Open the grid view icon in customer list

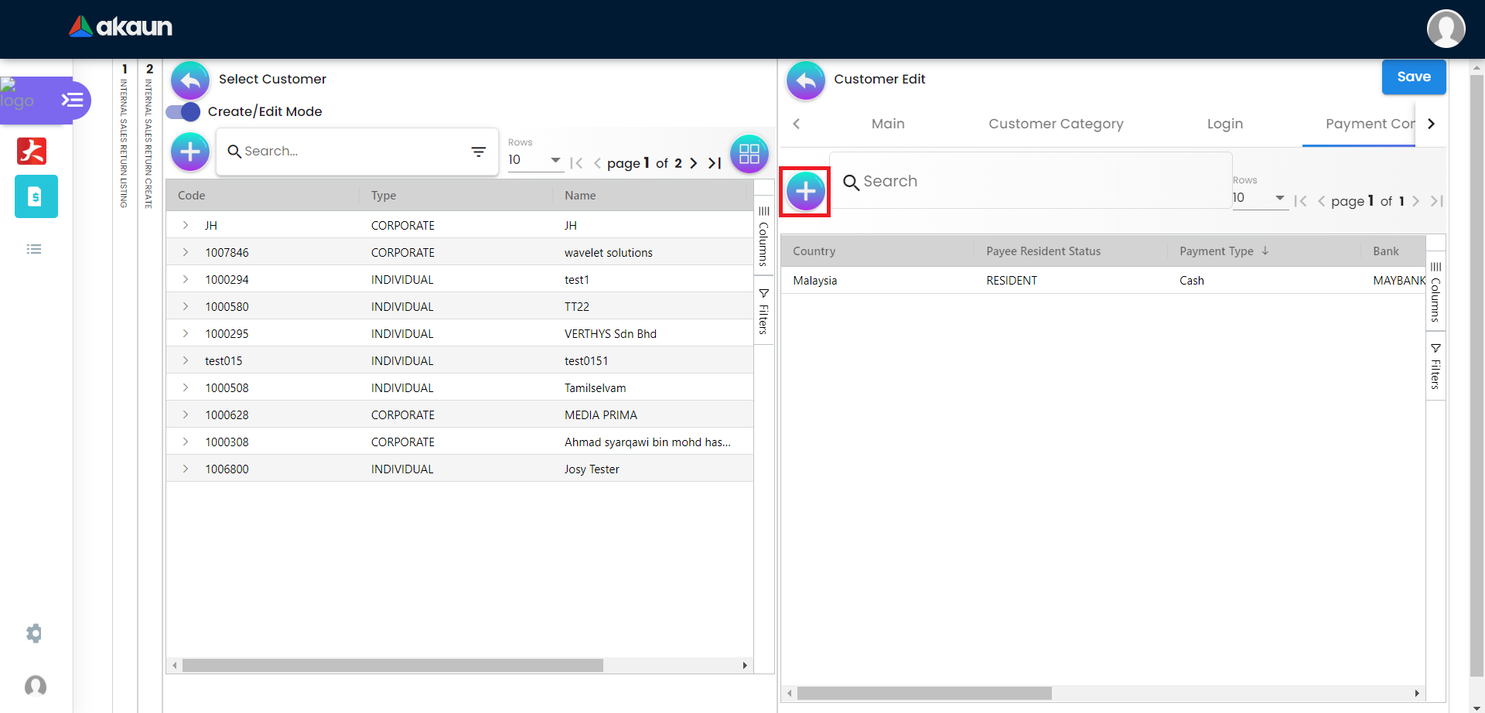[749, 153]
